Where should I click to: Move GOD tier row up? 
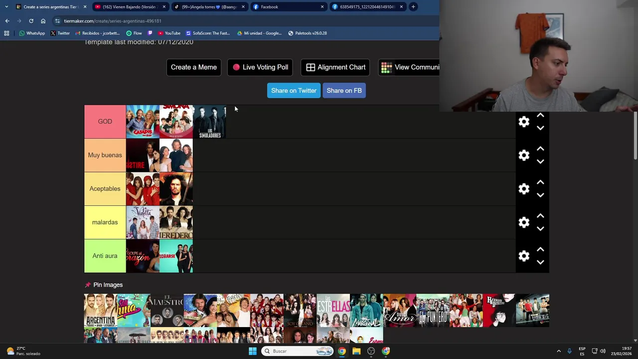(540, 116)
